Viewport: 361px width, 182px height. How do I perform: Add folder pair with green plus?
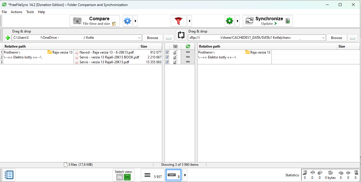[x=8, y=38]
